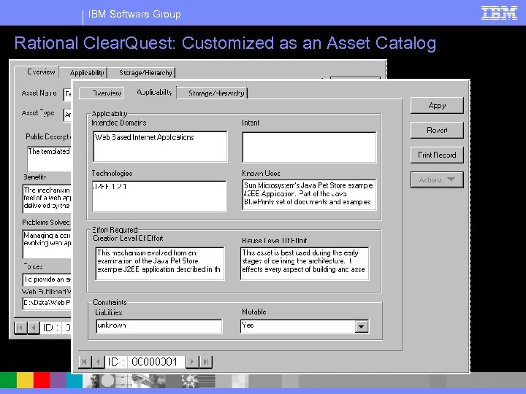Open the Actions dropdown button

pos(437,180)
